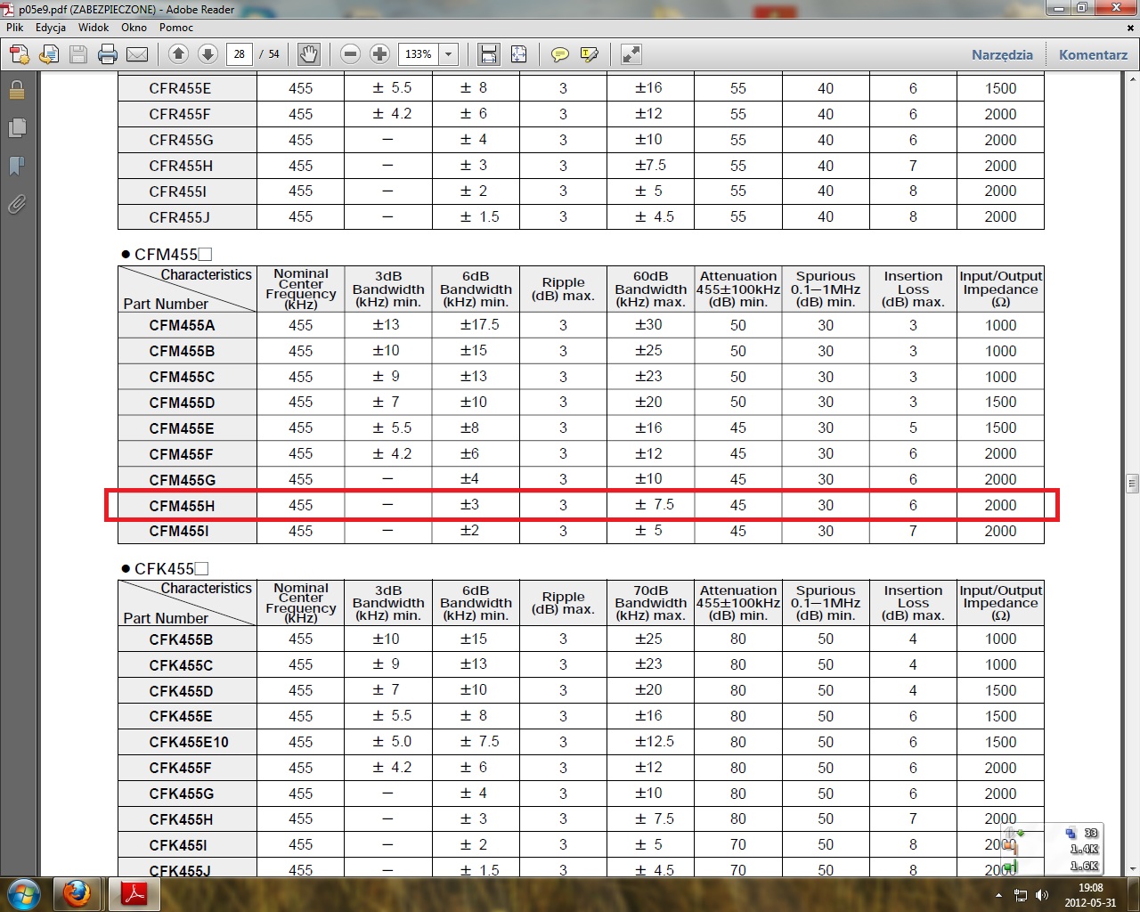1140x912 pixels.
Task: Click the fit one full page icon
Action: click(x=518, y=54)
